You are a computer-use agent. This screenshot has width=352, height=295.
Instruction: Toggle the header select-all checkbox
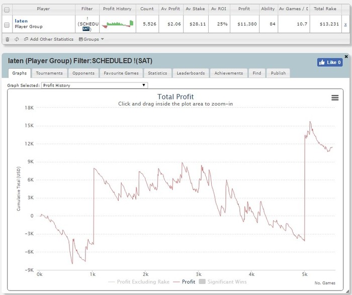pyautogui.click(x=7, y=10)
